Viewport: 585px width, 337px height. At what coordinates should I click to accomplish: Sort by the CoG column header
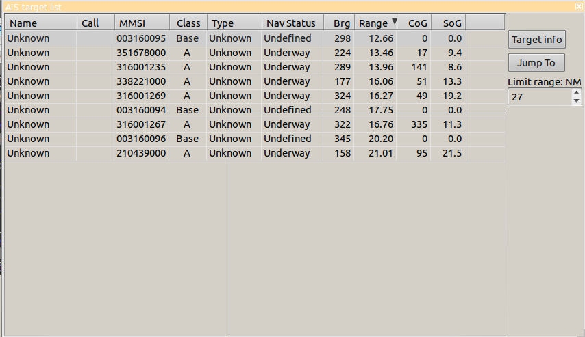click(414, 23)
